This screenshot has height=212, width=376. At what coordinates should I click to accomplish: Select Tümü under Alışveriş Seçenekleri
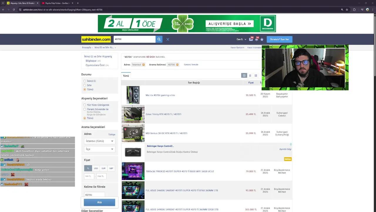coord(85,118)
